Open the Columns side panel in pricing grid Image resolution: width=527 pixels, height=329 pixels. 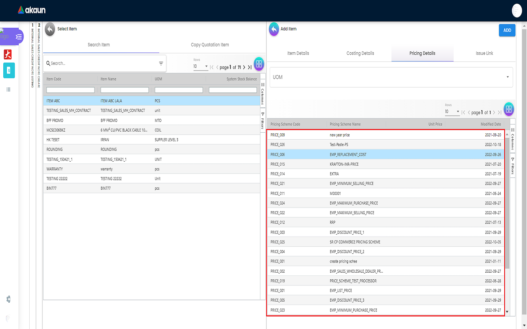(512, 140)
